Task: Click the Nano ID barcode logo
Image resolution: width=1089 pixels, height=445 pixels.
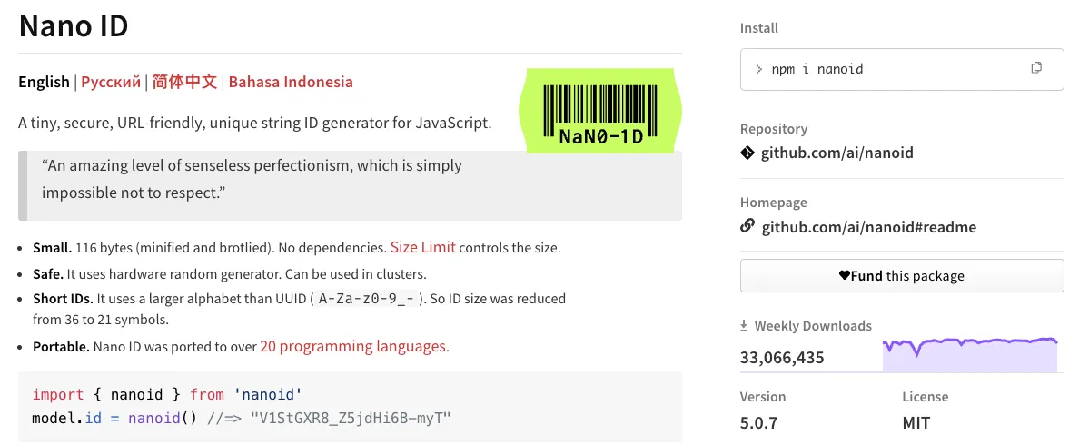Action: click(600, 110)
